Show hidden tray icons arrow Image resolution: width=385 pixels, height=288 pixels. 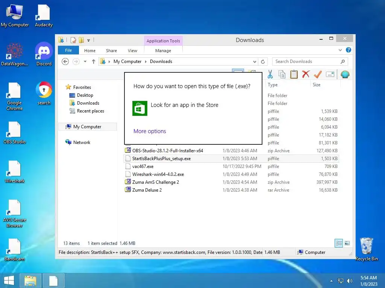[x=332, y=280]
